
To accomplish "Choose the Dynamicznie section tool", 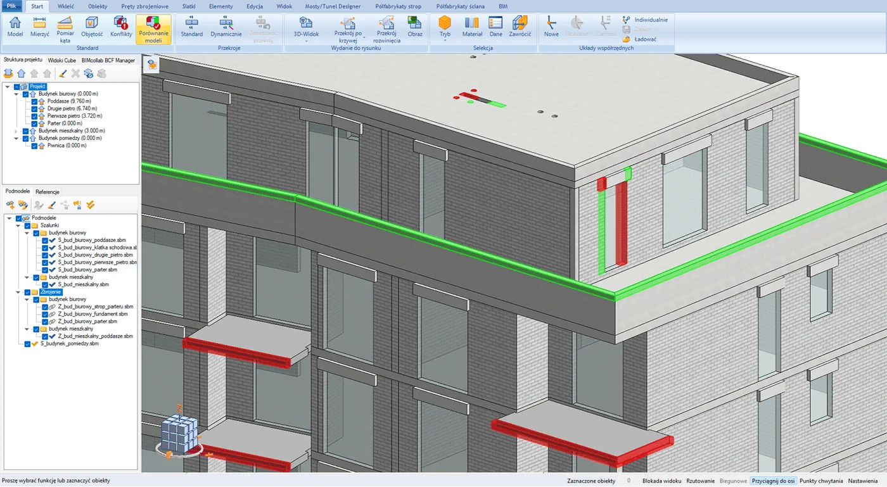I will 226,27.
